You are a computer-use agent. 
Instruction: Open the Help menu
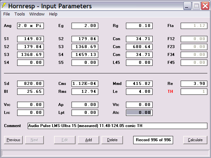[53, 14]
